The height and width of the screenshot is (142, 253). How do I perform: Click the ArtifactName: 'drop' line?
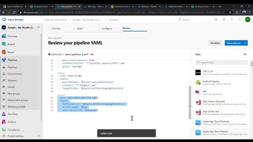coord(75,107)
